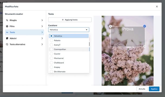This screenshot has height=97, width=165.
Task: Select the Chalkboard radio button
Action: pos(51,63)
